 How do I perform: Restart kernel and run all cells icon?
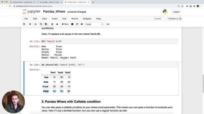(82, 24)
